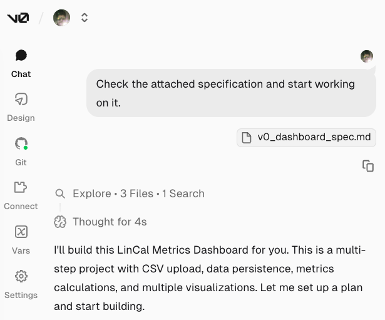Viewport: 385px width, 320px height.
Task: Click the file icon on the attachment chip
Action: click(x=247, y=137)
